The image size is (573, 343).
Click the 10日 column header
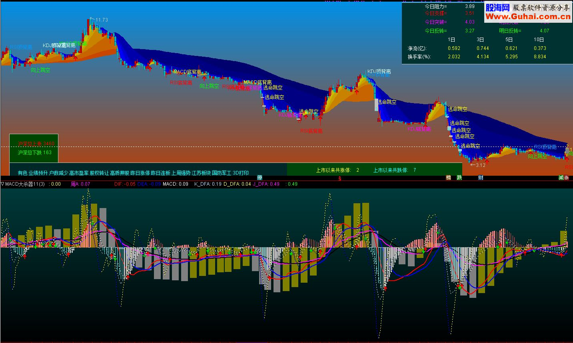coord(539,40)
